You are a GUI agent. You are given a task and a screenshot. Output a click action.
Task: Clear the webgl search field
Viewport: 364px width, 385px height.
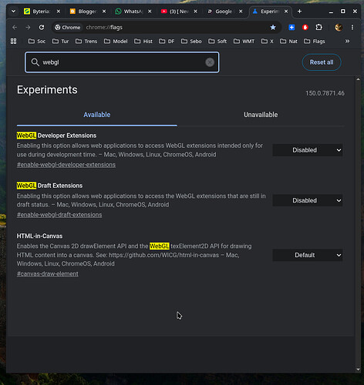pos(210,62)
